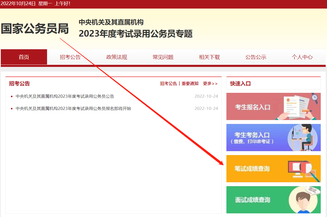
Task: Click 更多>> to see more announcements
Action: tap(210, 83)
